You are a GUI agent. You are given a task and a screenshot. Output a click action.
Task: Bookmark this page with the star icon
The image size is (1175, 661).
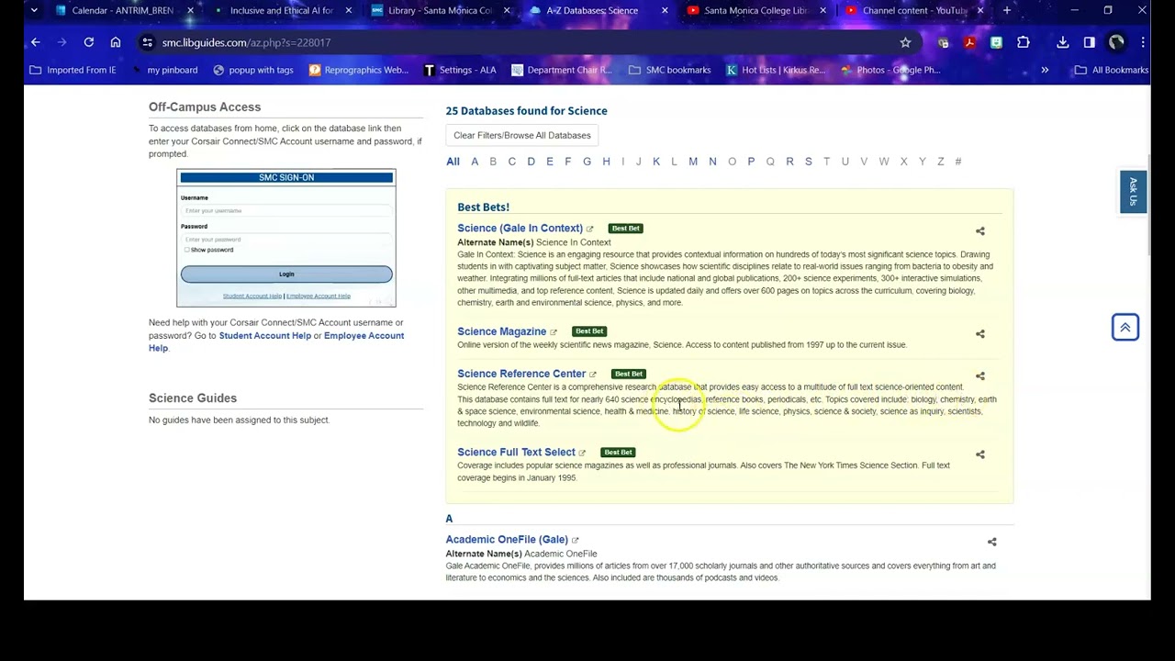pos(905,42)
